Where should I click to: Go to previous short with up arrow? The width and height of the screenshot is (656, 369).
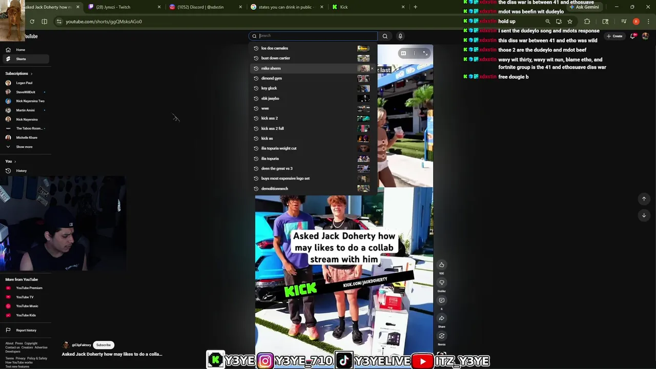point(644,199)
